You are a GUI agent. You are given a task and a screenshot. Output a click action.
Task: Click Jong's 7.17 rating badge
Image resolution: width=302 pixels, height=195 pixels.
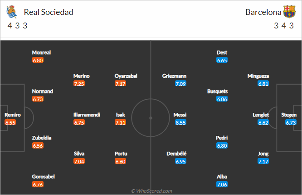pyautogui.click(x=263, y=162)
